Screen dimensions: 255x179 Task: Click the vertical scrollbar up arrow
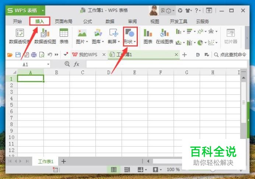pyautogui.click(x=244, y=78)
